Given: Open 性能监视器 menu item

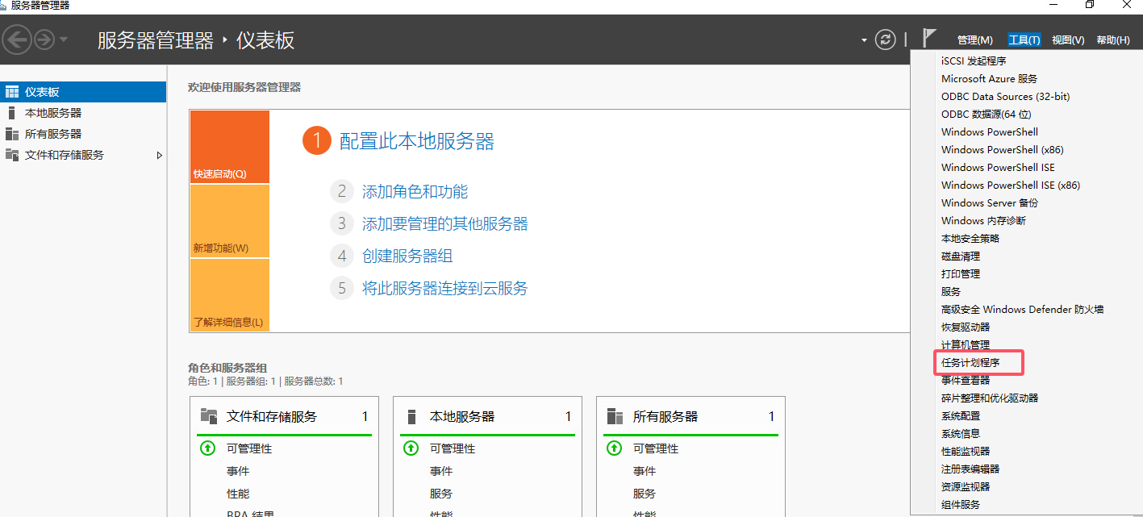Looking at the screenshot, I should point(966,451).
